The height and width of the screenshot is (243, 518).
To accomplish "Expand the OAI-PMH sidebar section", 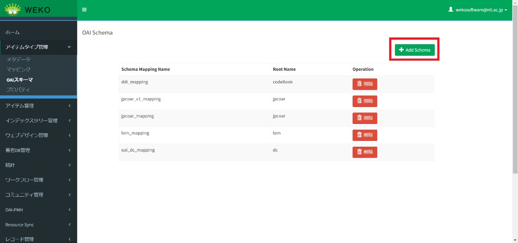I will tap(38, 210).
